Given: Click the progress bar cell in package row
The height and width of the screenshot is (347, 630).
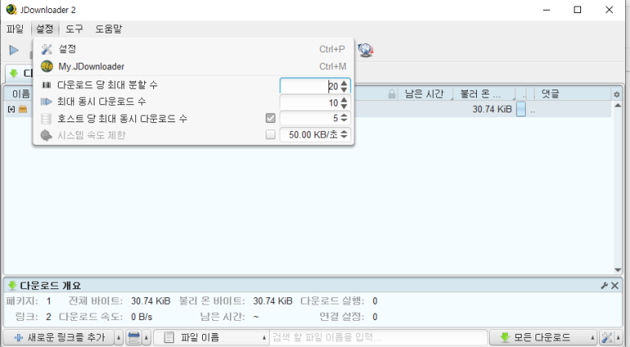Looking at the screenshot, I should click(x=521, y=109).
